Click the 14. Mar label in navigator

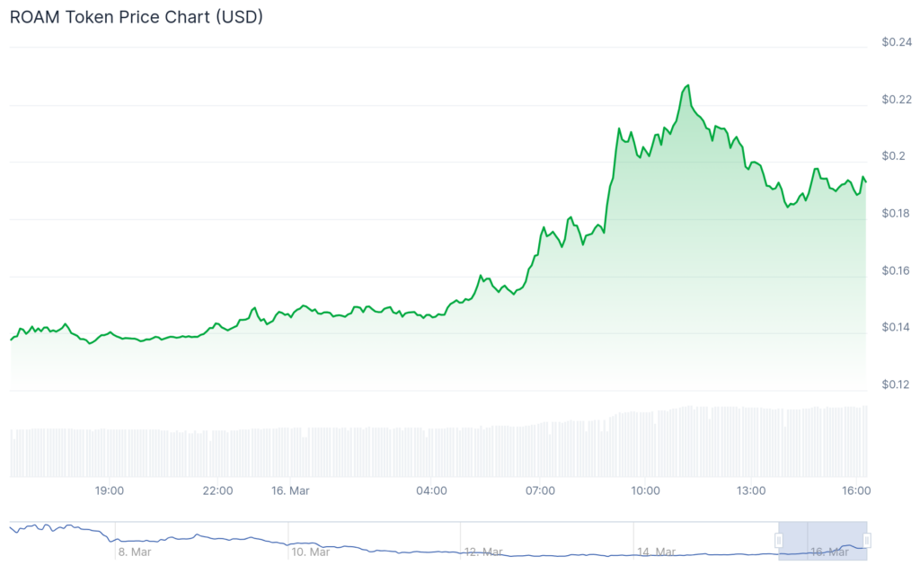point(656,552)
